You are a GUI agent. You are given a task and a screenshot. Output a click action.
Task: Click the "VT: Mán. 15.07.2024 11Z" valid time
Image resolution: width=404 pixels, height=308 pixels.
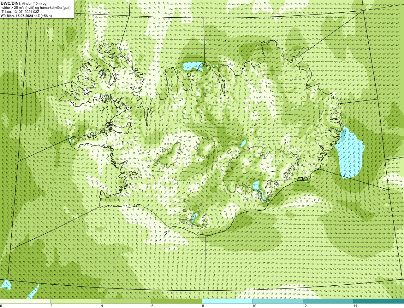(20, 16)
